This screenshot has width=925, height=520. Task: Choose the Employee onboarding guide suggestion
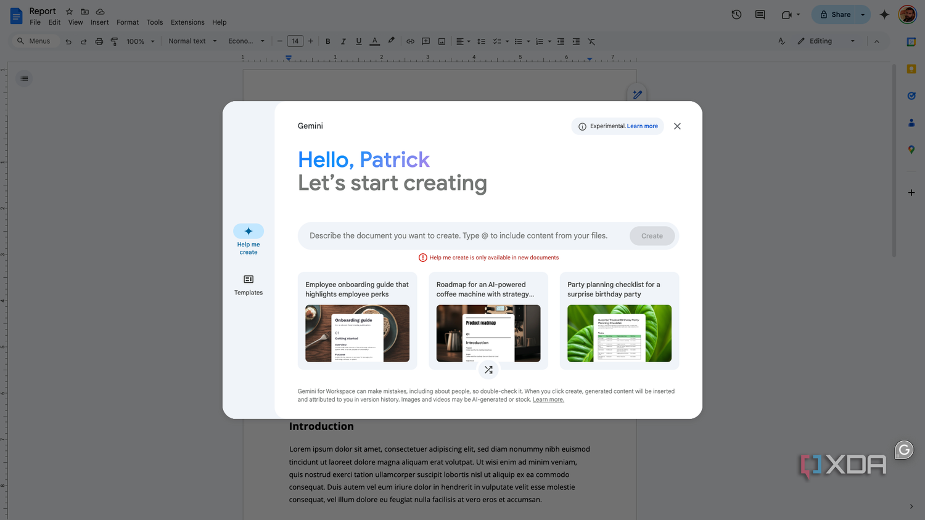pos(357,321)
